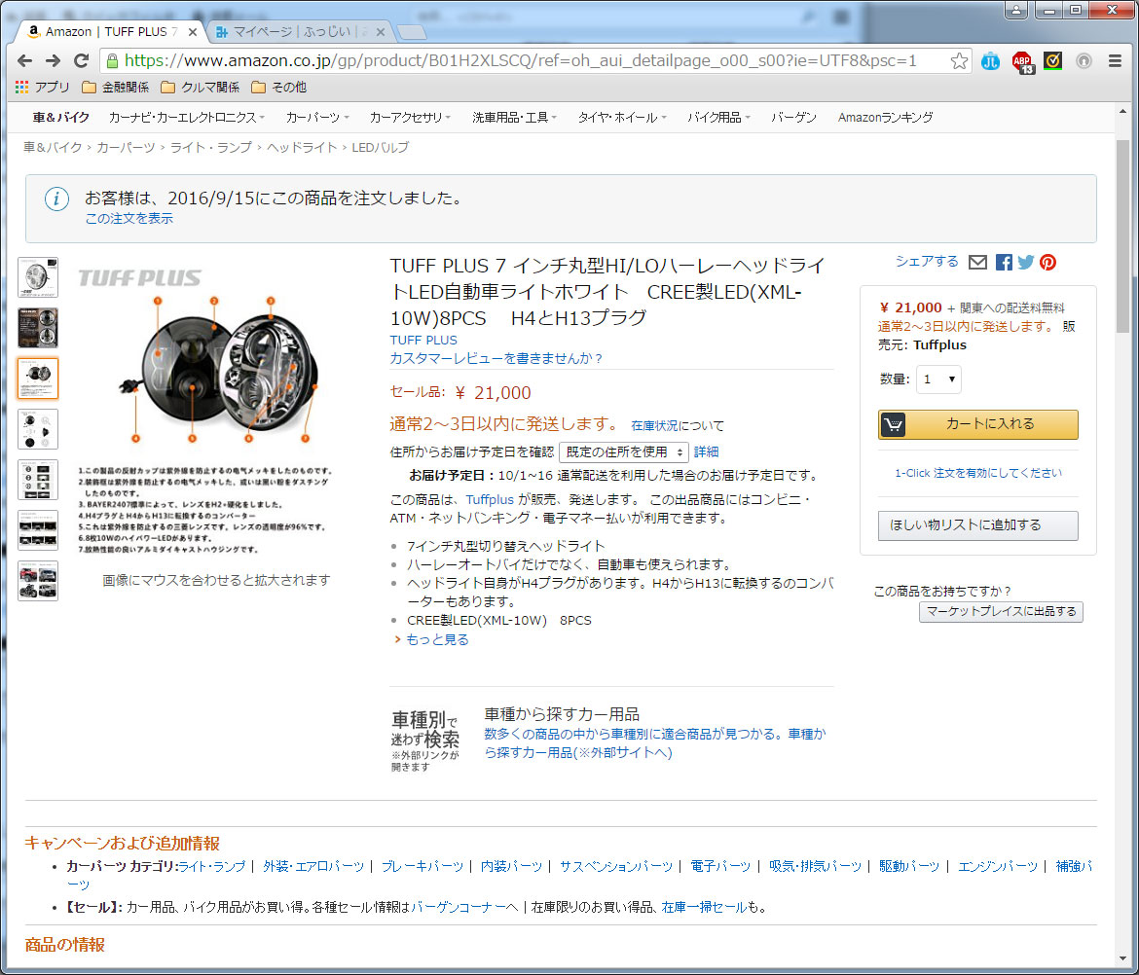The height and width of the screenshot is (975, 1139).
Task: Bookmark this page with the star icon
Action: (959, 61)
